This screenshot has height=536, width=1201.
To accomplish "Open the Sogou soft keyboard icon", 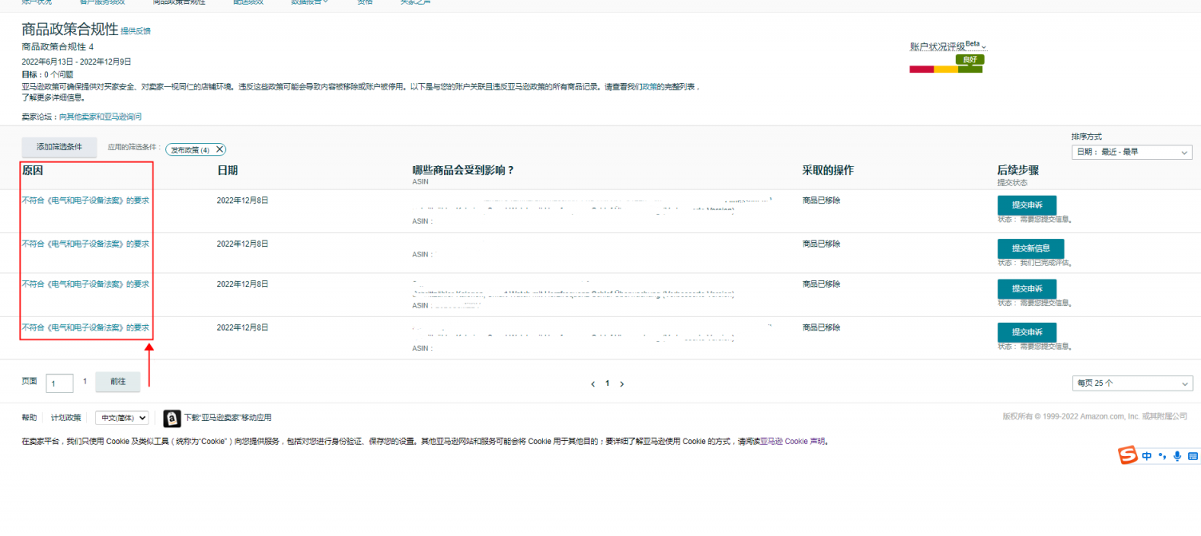I will pos(1193,456).
